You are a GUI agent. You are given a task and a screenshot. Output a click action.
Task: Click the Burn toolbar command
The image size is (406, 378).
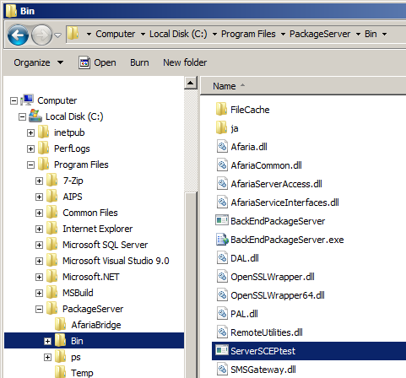tap(139, 62)
